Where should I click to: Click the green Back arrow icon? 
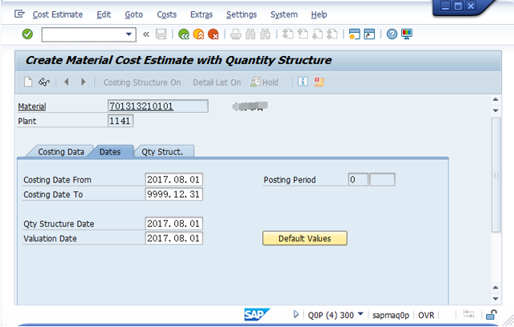click(x=184, y=34)
